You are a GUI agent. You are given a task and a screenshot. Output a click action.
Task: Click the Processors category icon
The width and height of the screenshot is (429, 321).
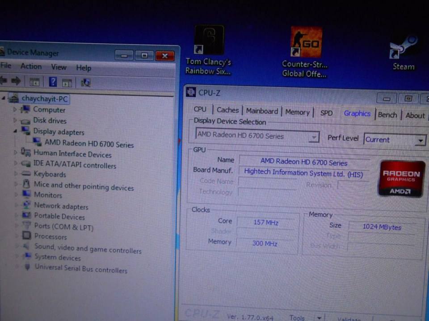(26, 235)
